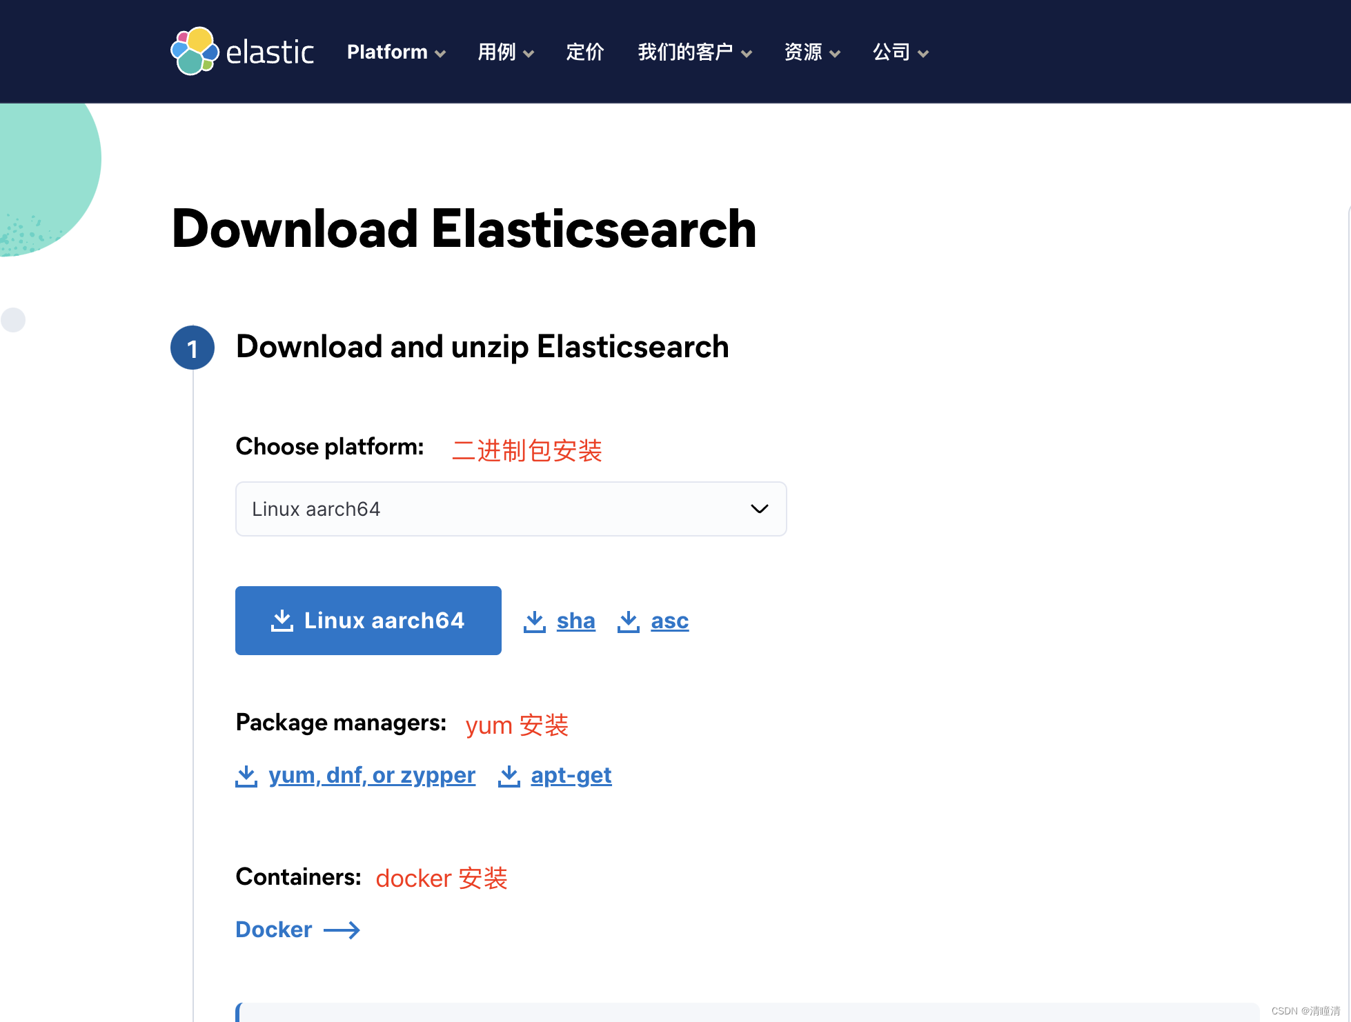Click the Elastic logo
This screenshot has width=1351, height=1022.
(242, 52)
